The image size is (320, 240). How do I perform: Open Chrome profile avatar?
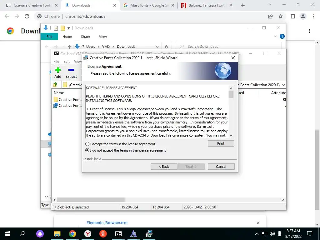303,16
